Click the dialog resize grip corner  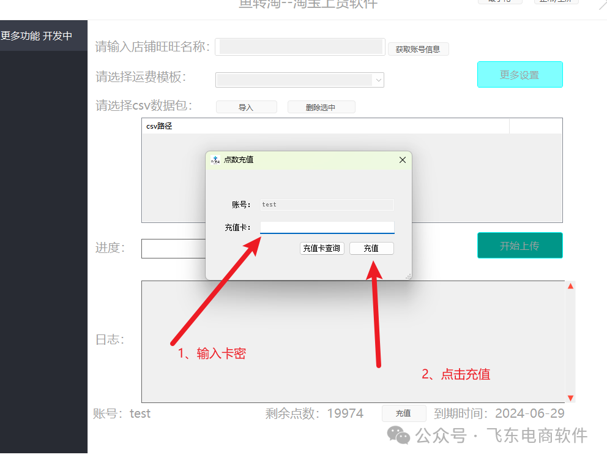(x=408, y=276)
